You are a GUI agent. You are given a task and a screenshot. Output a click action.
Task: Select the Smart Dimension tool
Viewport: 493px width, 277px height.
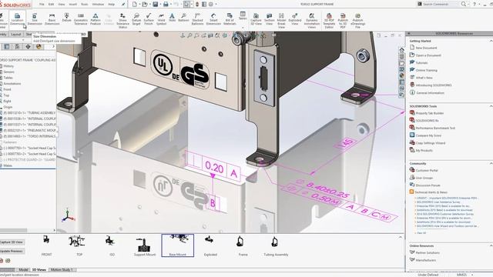[213, 19]
